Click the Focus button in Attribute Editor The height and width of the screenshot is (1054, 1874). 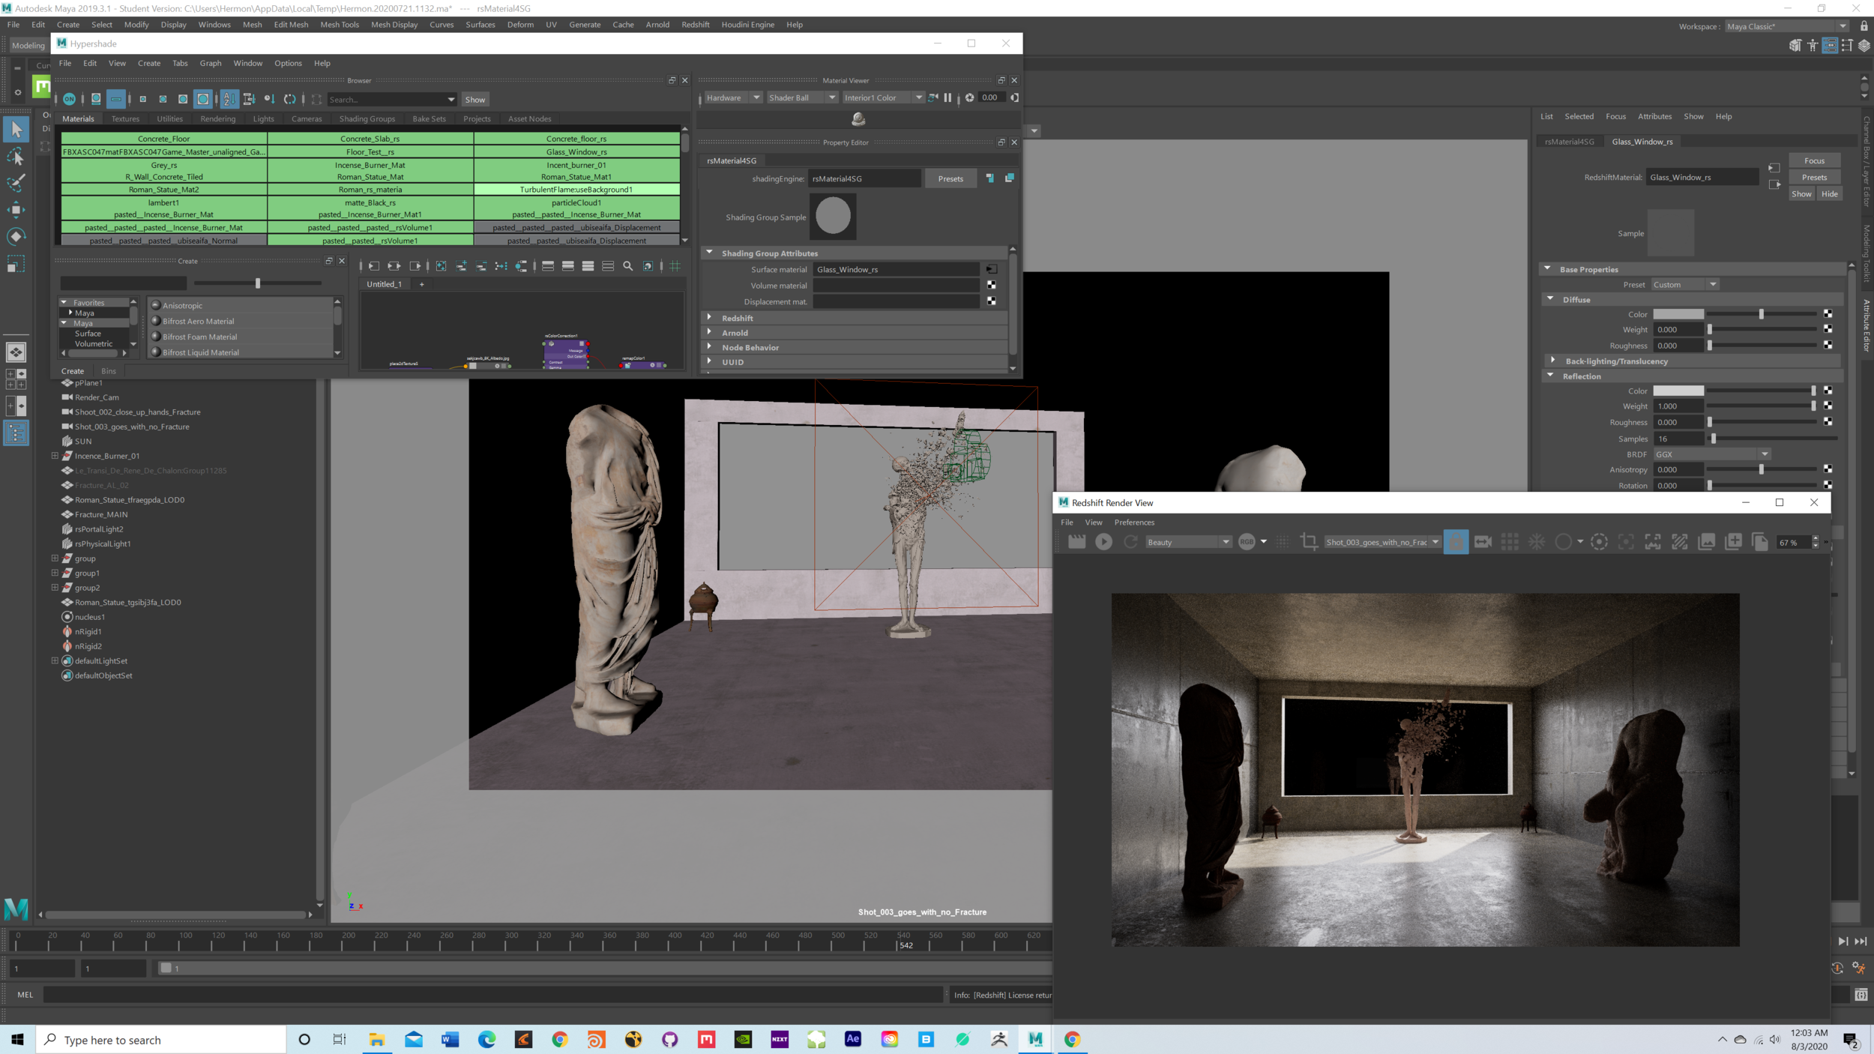click(1813, 160)
